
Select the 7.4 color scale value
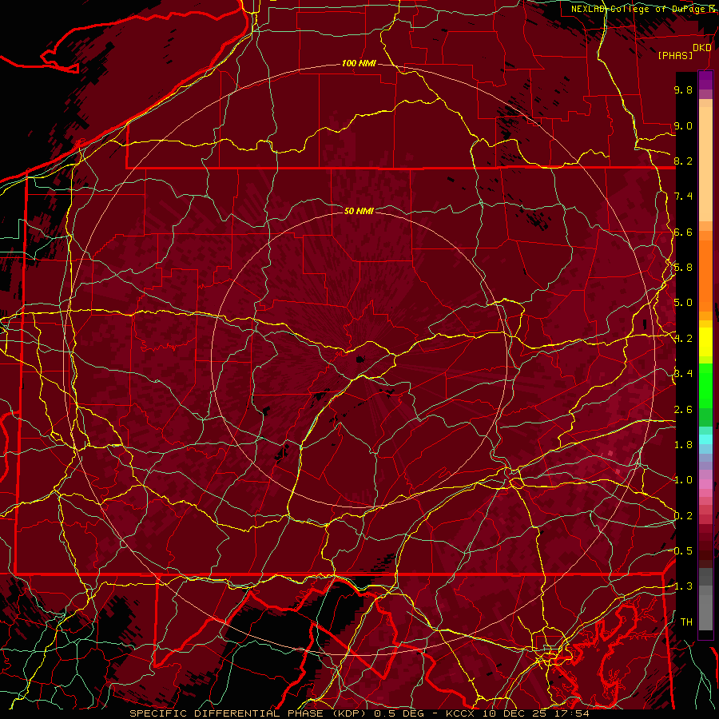(x=683, y=197)
